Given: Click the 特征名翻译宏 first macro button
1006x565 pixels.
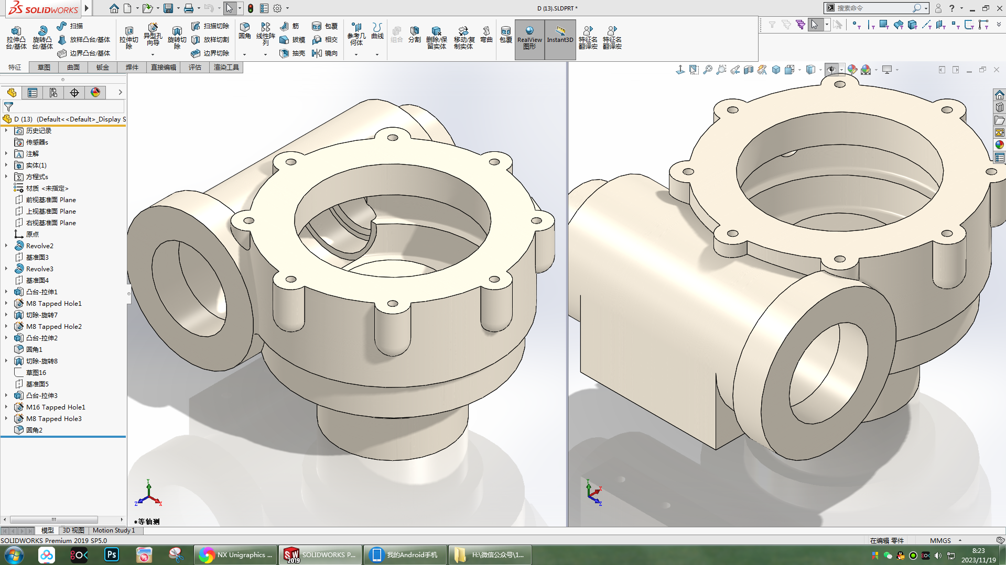Looking at the screenshot, I should [588, 37].
